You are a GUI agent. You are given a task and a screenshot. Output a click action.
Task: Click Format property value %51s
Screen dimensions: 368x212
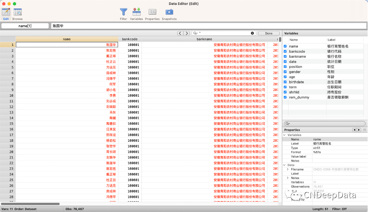(x=317, y=152)
